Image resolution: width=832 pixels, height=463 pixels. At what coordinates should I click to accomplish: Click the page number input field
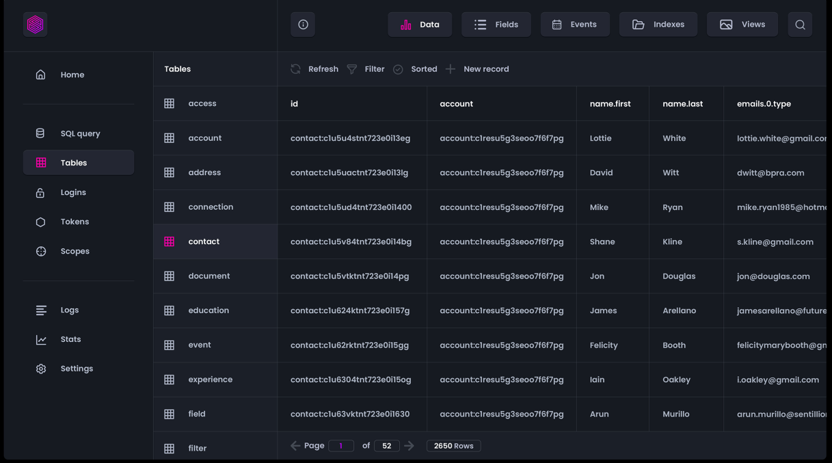pyautogui.click(x=340, y=446)
